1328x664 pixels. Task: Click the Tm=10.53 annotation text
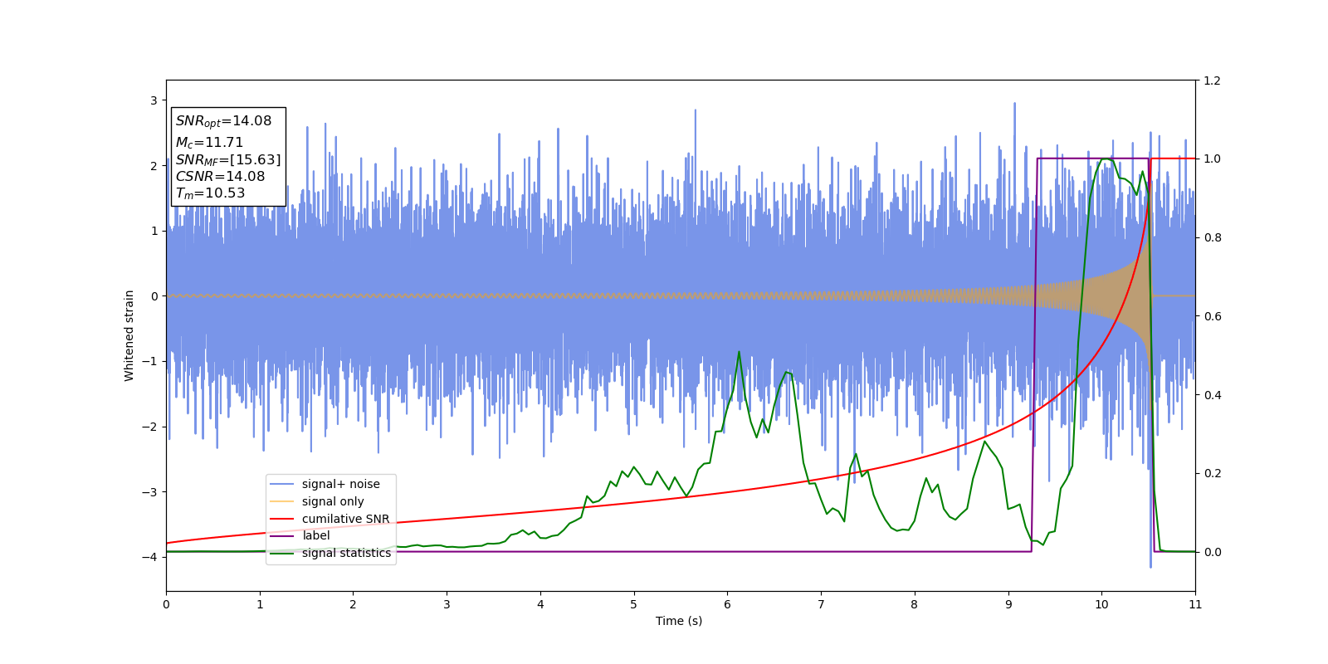point(210,193)
